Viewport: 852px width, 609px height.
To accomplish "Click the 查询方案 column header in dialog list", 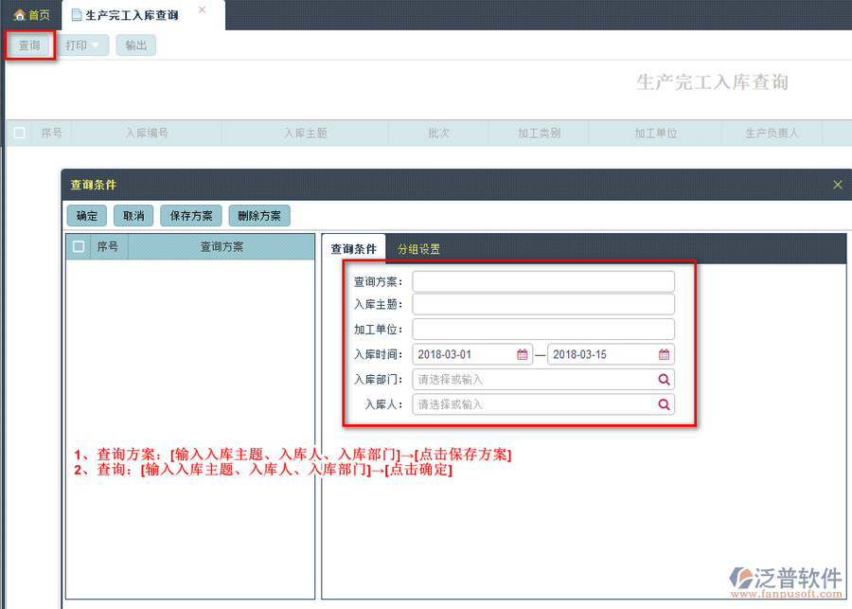I will coord(222,247).
